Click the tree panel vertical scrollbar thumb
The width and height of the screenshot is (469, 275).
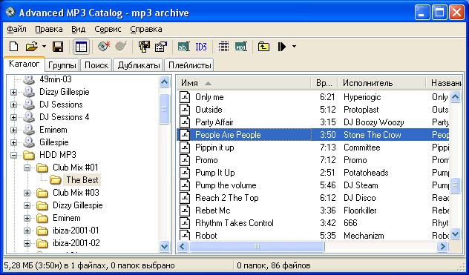coord(165,109)
